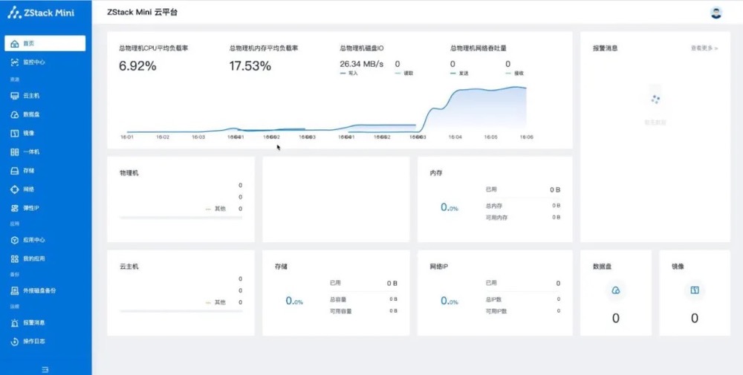Screen dimensions: 743x375
Task: Click the ZStack Mini 云平台 page title
Action: 142,13
